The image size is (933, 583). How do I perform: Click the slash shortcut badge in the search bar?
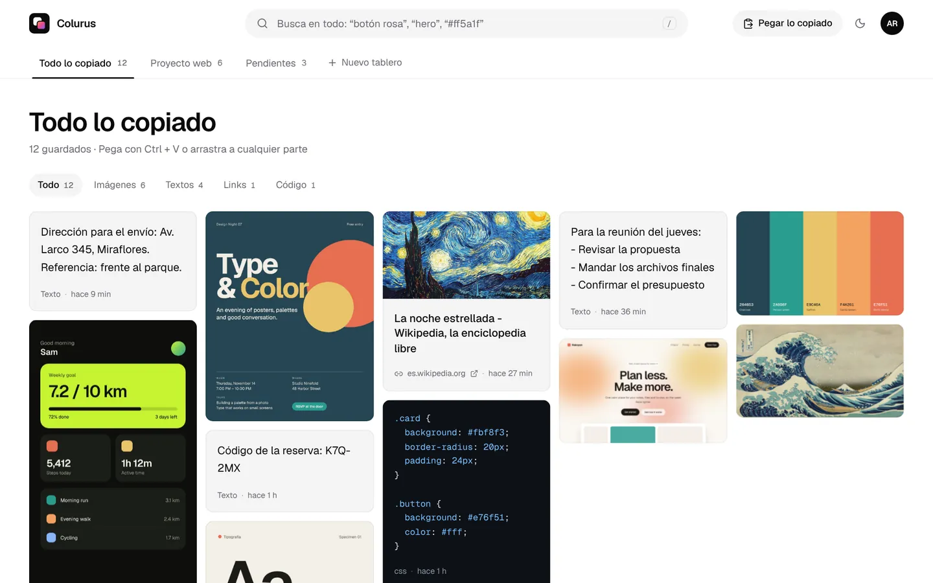pos(669,23)
